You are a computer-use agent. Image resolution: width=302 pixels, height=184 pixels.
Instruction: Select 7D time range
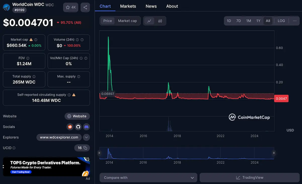click(x=239, y=21)
